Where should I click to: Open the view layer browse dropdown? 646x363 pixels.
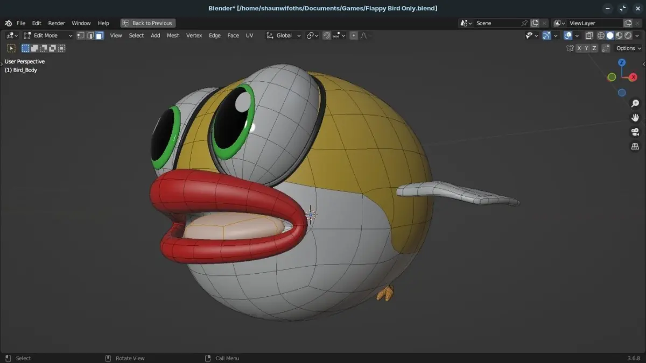pos(559,23)
